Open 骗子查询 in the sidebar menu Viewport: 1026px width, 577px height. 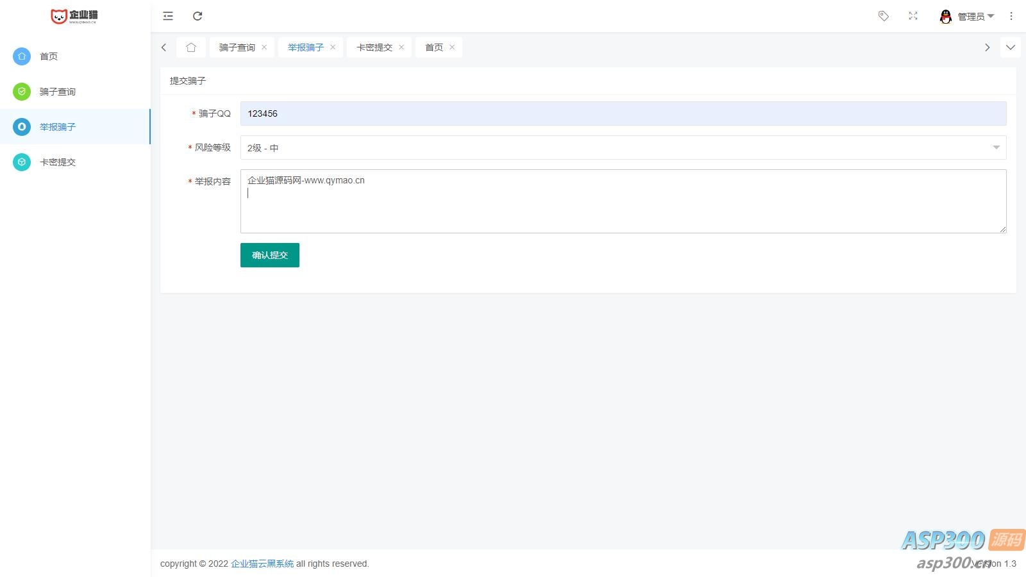(x=75, y=92)
